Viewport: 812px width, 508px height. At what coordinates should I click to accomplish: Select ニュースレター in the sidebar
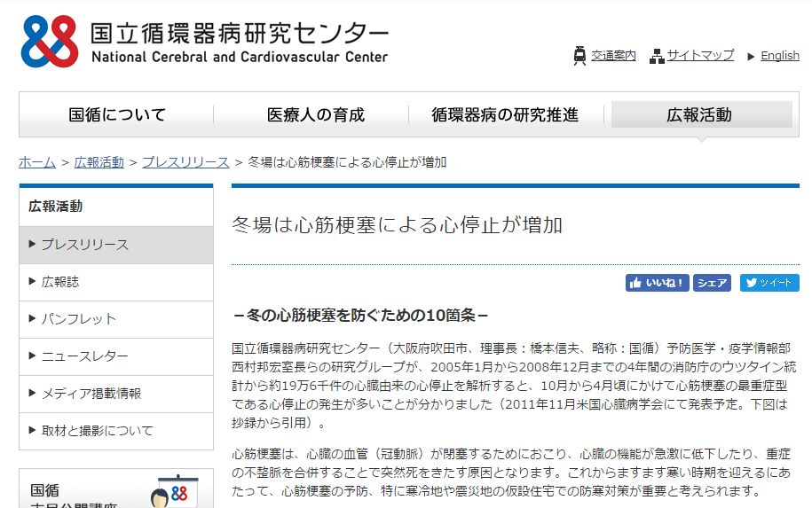[116, 356]
